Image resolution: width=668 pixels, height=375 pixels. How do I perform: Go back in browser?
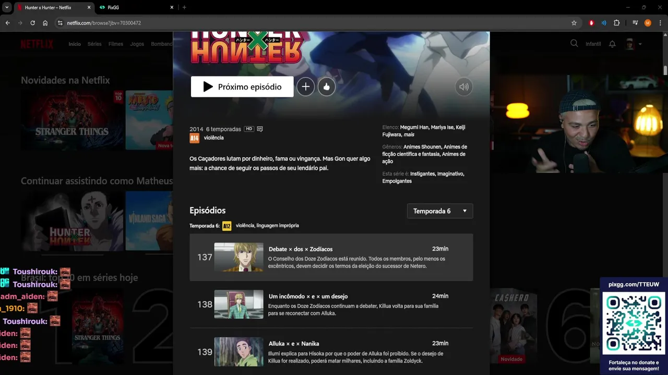7,23
